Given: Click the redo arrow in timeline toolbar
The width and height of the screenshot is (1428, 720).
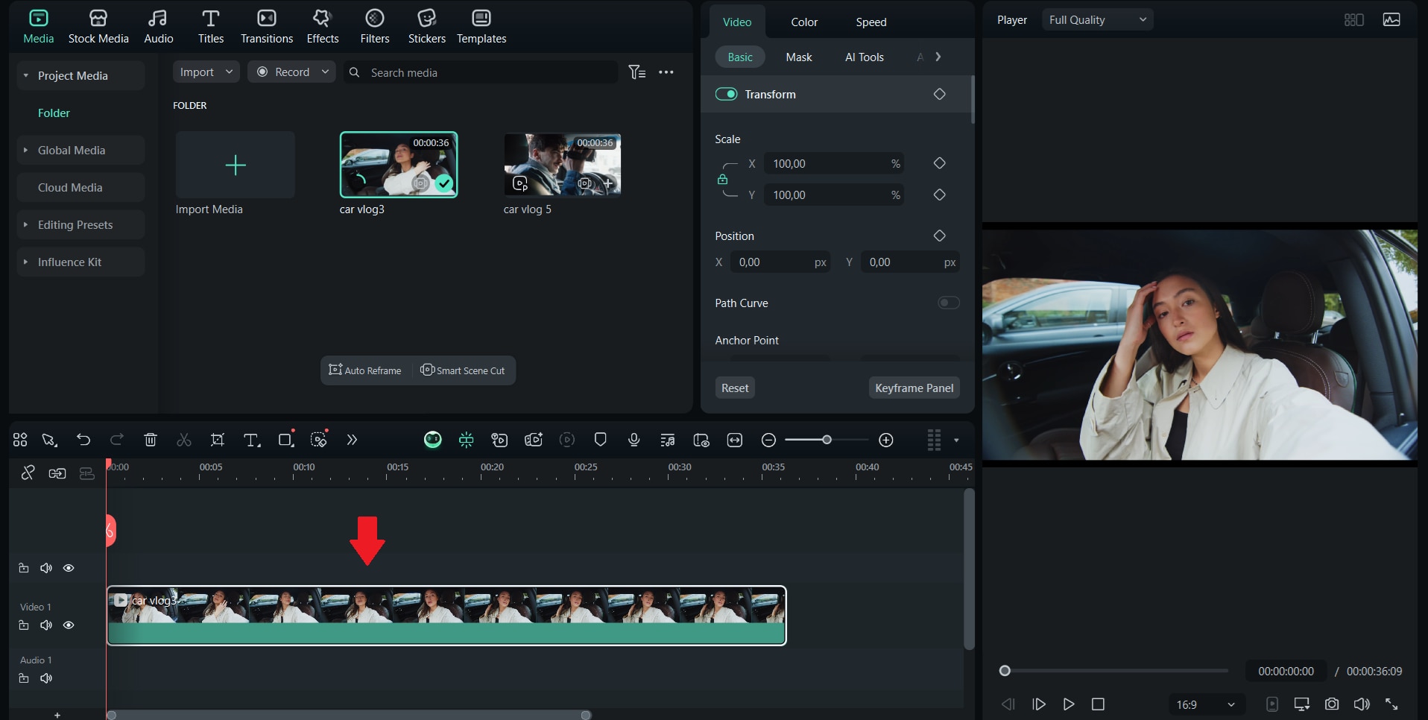Looking at the screenshot, I should point(116,440).
